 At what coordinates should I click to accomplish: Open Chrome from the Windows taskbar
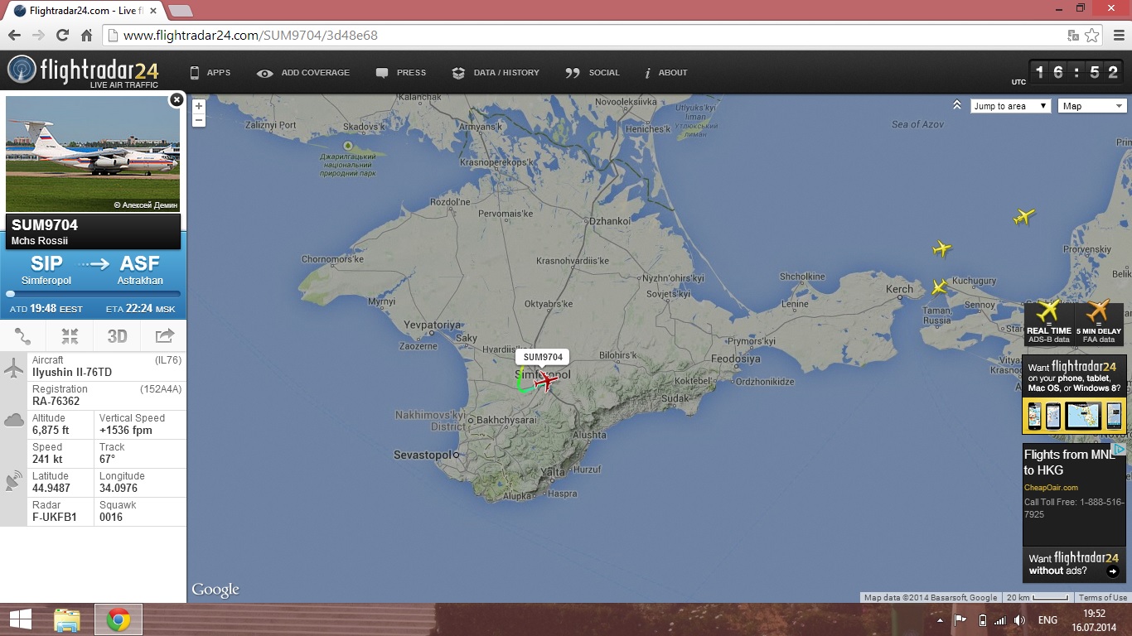pos(119,619)
